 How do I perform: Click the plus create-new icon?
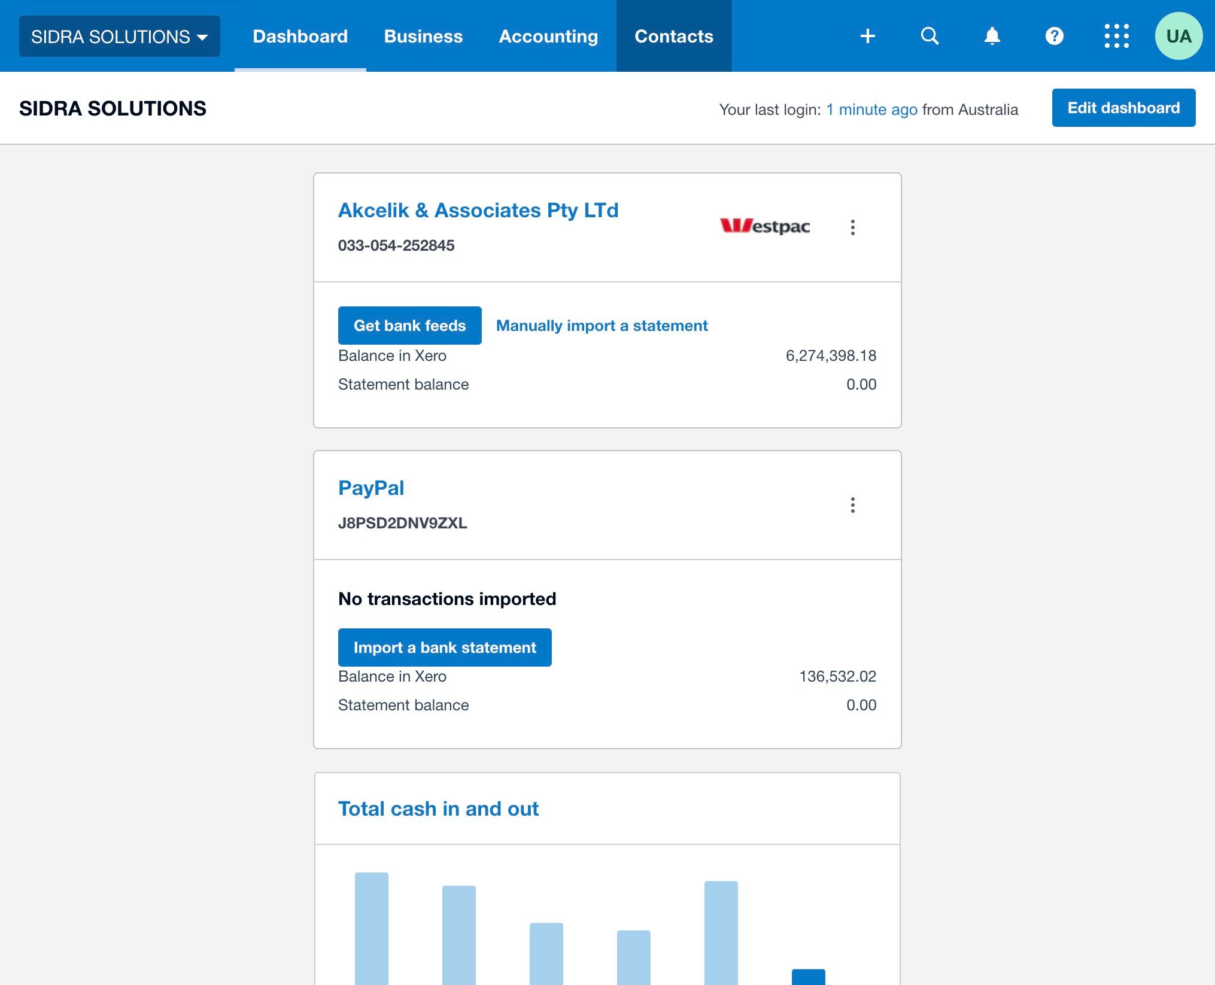click(867, 36)
